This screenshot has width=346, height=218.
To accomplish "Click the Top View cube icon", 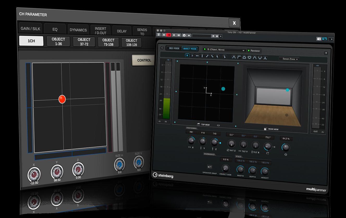I will [199, 124].
